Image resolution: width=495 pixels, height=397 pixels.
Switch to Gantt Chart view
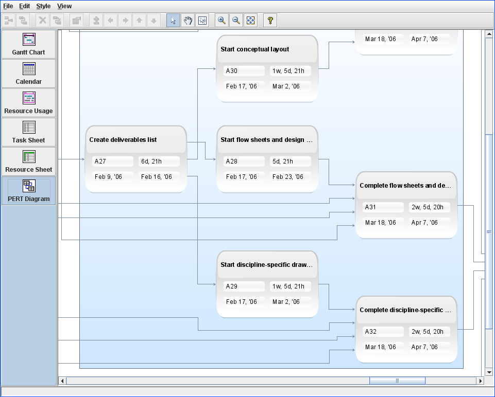pyautogui.click(x=29, y=44)
